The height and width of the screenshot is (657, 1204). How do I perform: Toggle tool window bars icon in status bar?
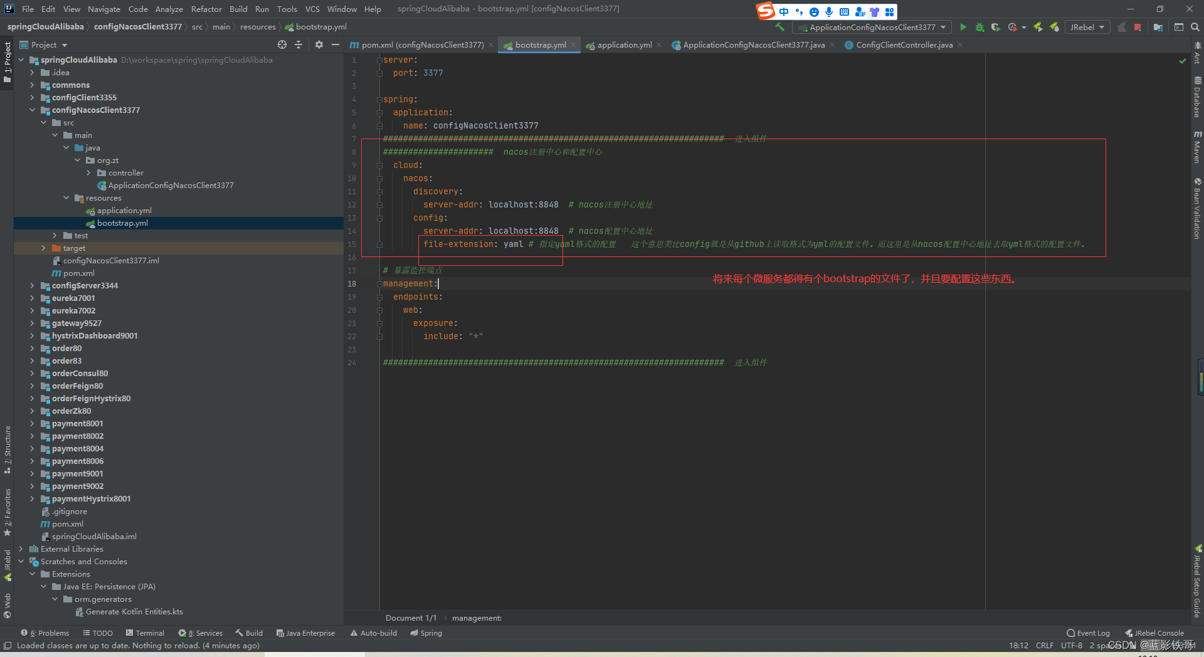(8, 646)
